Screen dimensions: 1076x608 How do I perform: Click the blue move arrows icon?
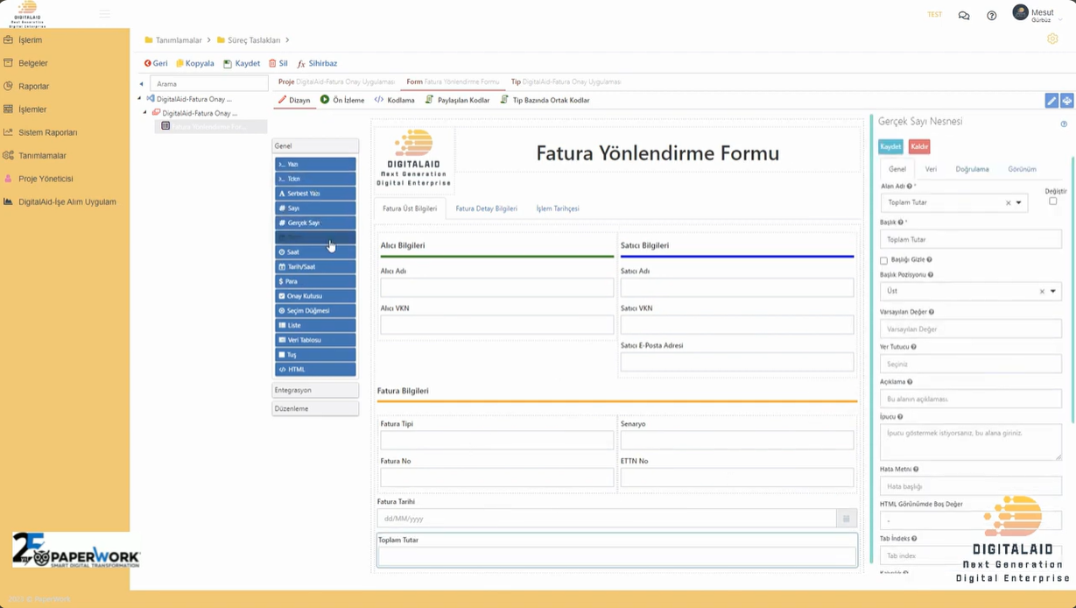tap(1066, 102)
